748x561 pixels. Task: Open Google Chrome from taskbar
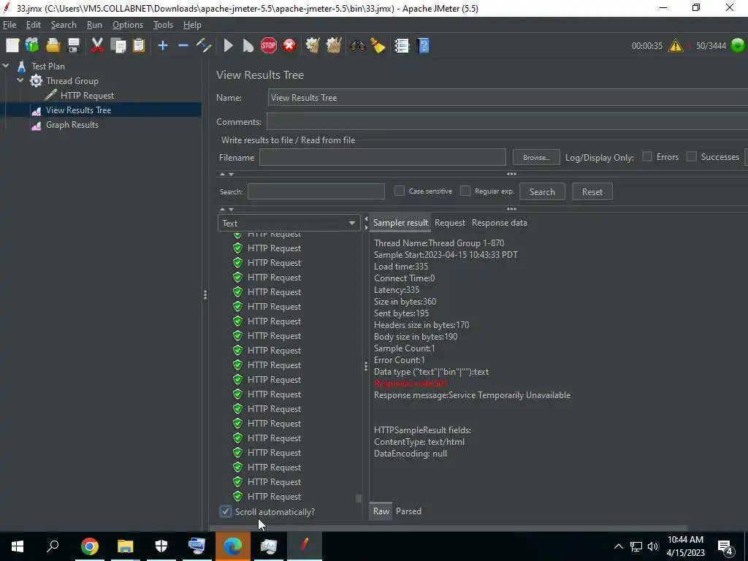[x=89, y=546]
